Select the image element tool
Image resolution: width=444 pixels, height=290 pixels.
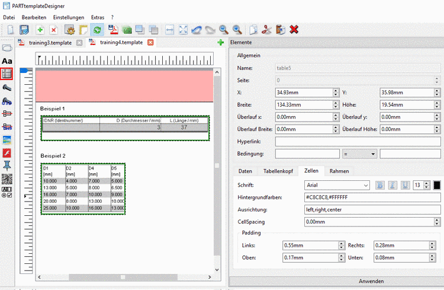(x=7, y=139)
